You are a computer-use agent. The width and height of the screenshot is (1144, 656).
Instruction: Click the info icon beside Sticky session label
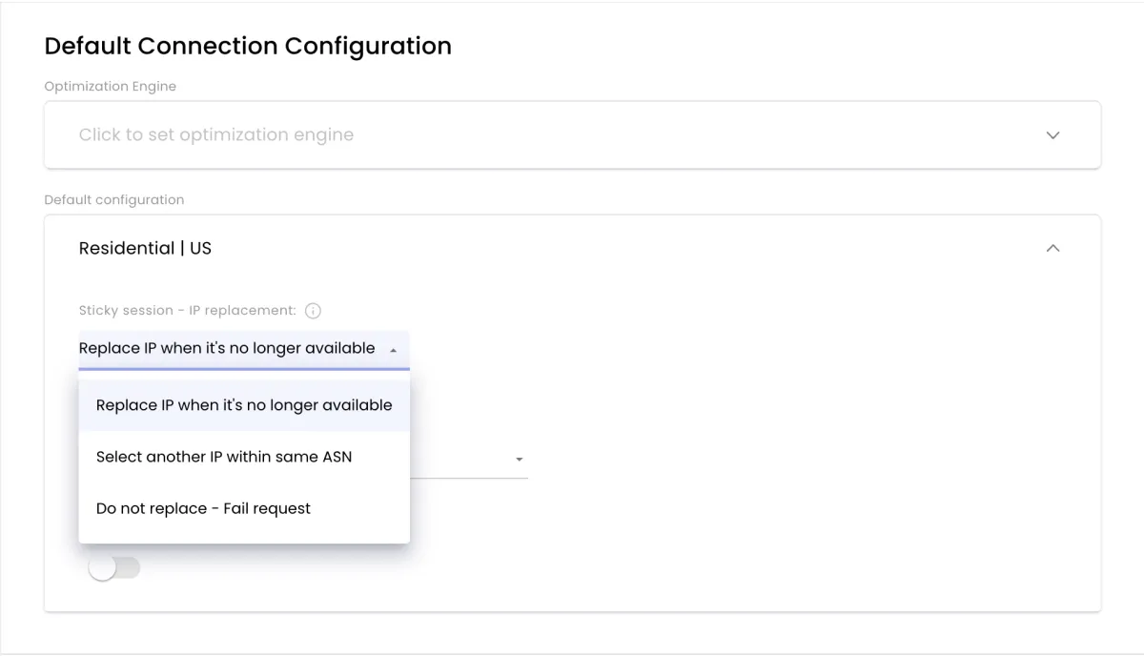(313, 311)
